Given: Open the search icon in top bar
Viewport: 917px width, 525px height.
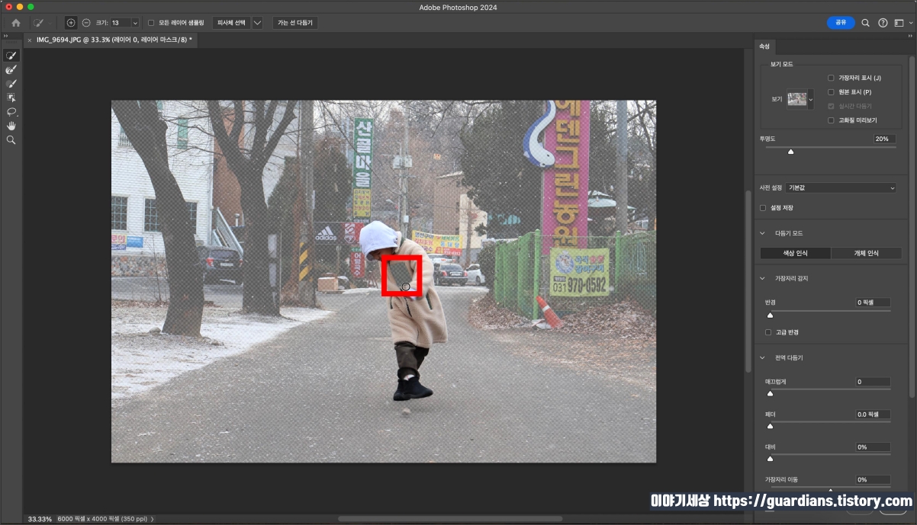Looking at the screenshot, I should (865, 23).
